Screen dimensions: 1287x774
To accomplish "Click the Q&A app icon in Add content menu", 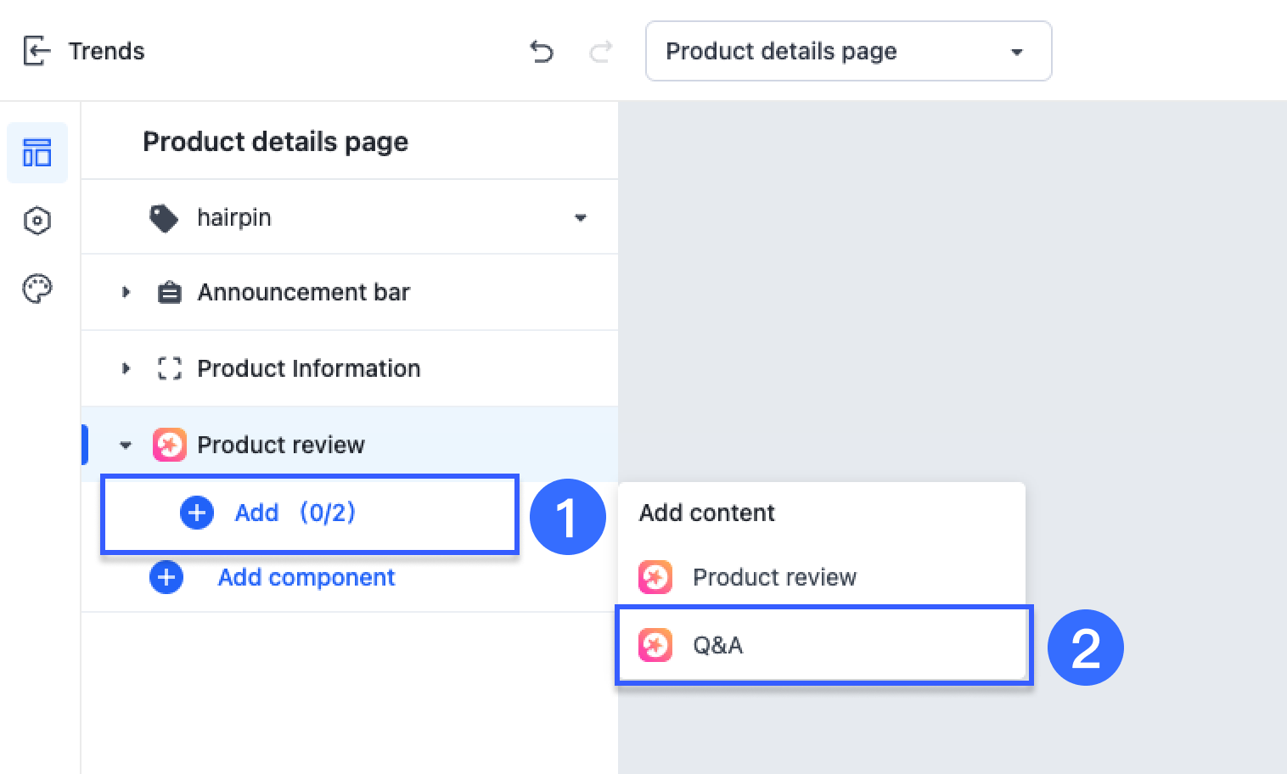I will pos(655,645).
